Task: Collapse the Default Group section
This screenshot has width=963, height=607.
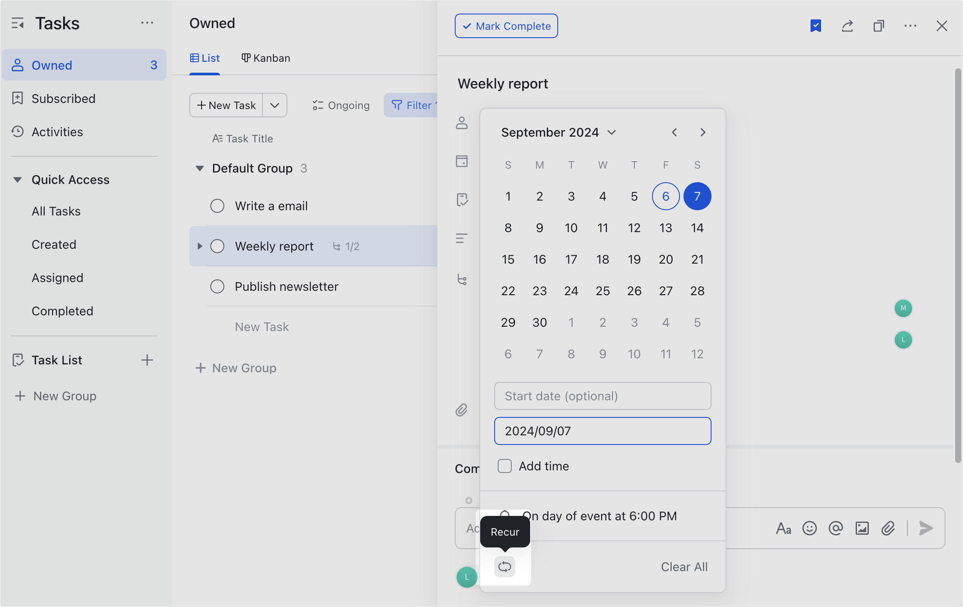Action: click(x=200, y=168)
